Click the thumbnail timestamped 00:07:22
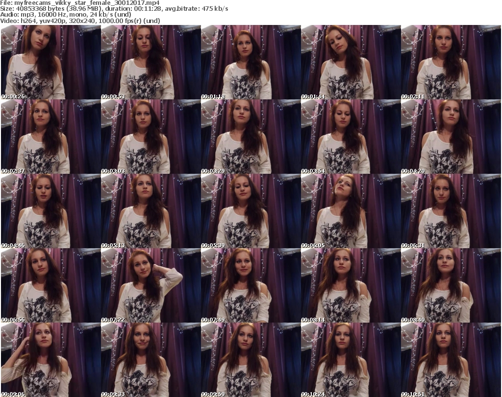Viewport: 502px width, 397px height. [x=151, y=285]
